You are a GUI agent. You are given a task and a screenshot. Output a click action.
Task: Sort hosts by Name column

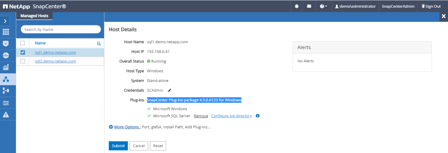(40, 43)
